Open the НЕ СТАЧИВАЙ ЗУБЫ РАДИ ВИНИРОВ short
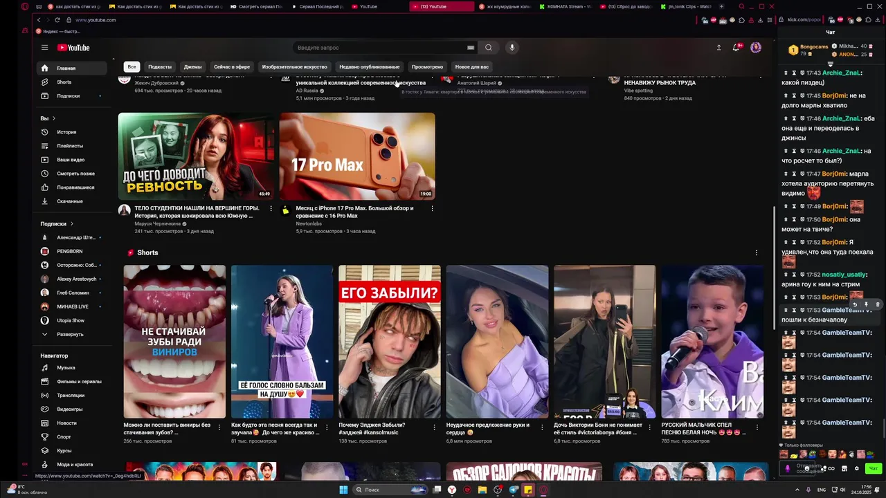The width and height of the screenshot is (886, 498). click(174, 342)
